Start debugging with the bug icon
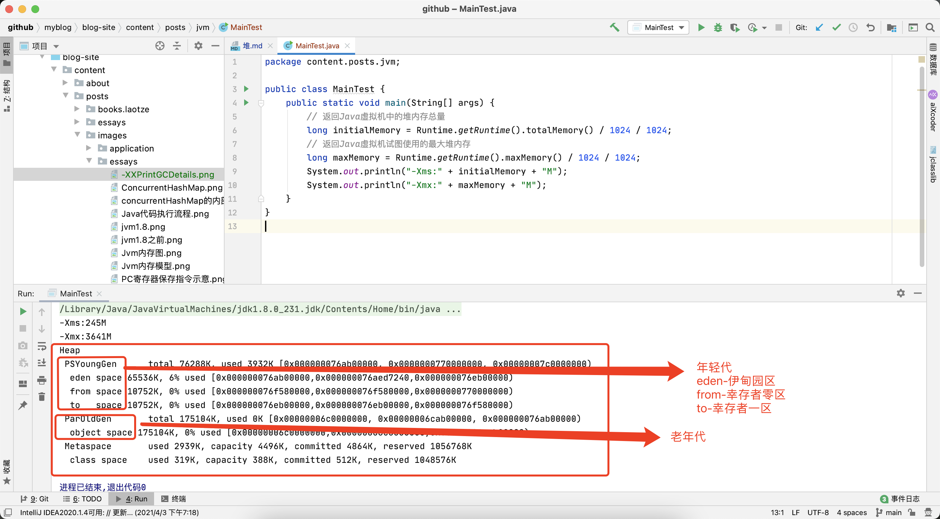940x519 pixels. click(x=718, y=27)
